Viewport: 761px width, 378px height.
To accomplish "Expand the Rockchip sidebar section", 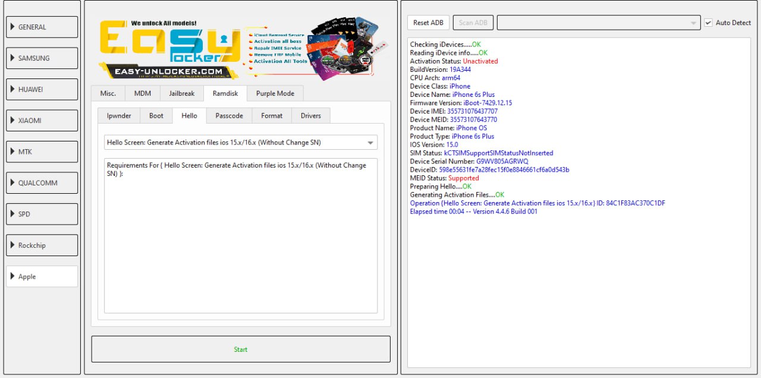I will coord(42,245).
